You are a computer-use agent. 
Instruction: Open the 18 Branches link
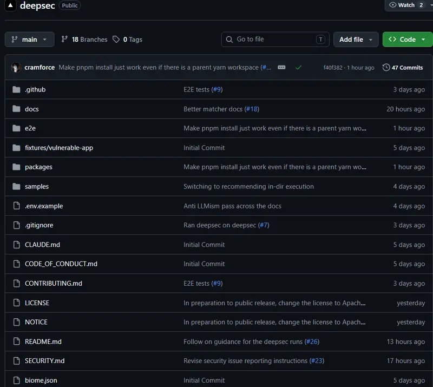pyautogui.click(x=89, y=40)
